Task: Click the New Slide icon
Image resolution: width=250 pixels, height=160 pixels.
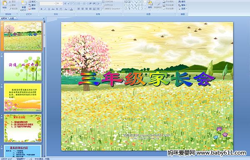Action: pos(24,5)
